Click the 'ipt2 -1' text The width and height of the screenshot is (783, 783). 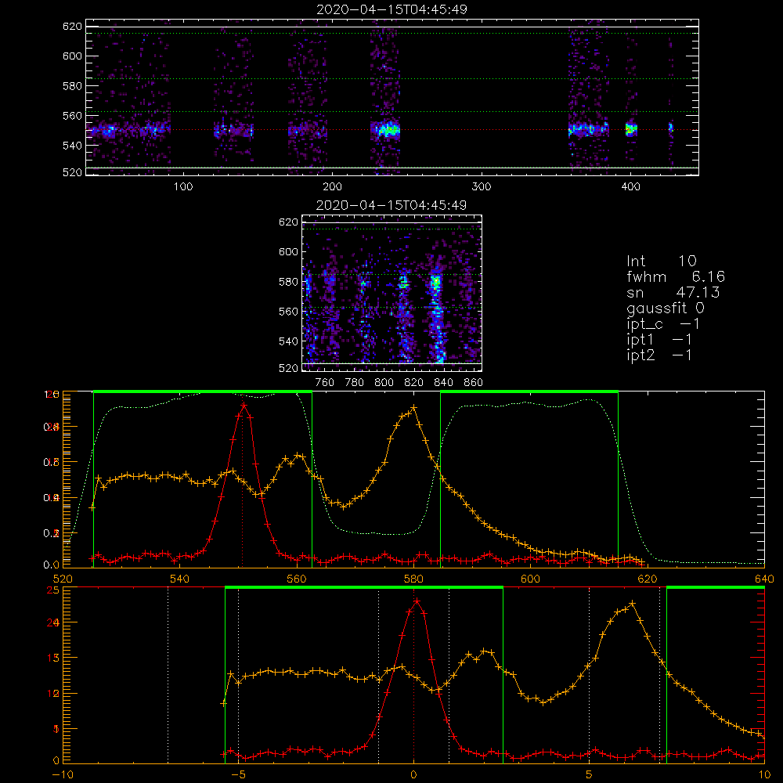pos(659,355)
